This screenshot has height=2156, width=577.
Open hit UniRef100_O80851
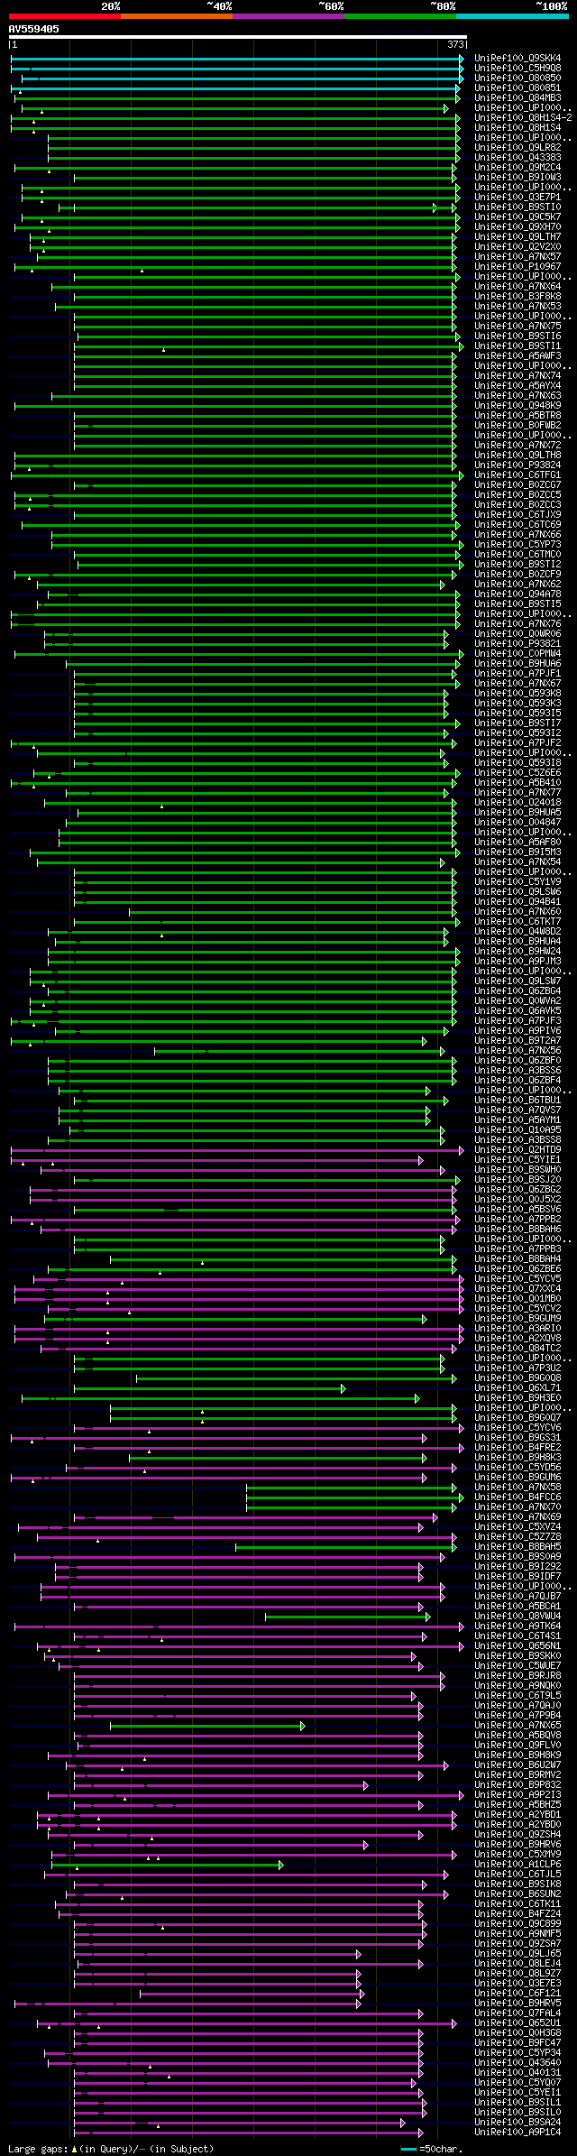(x=517, y=88)
